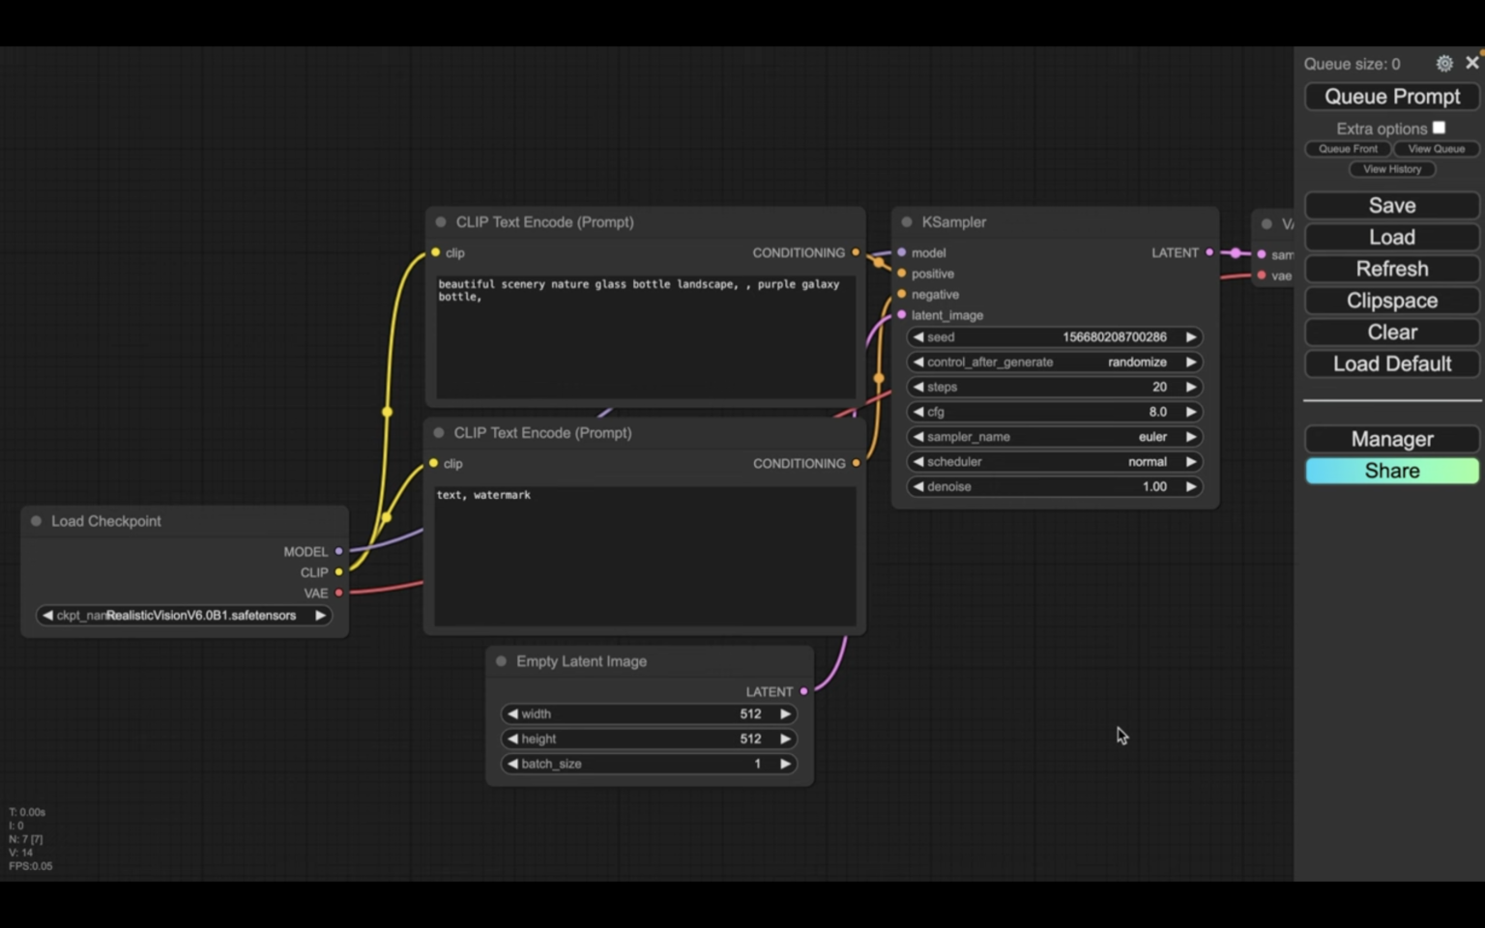Viewport: 1485px width, 928px height.
Task: Click the KSampler LATENT output socket
Action: tap(1209, 252)
